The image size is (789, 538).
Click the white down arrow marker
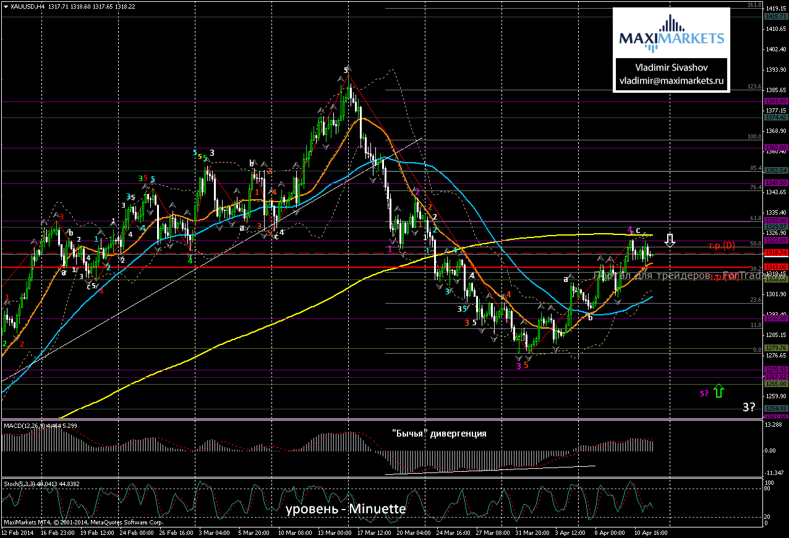click(671, 240)
